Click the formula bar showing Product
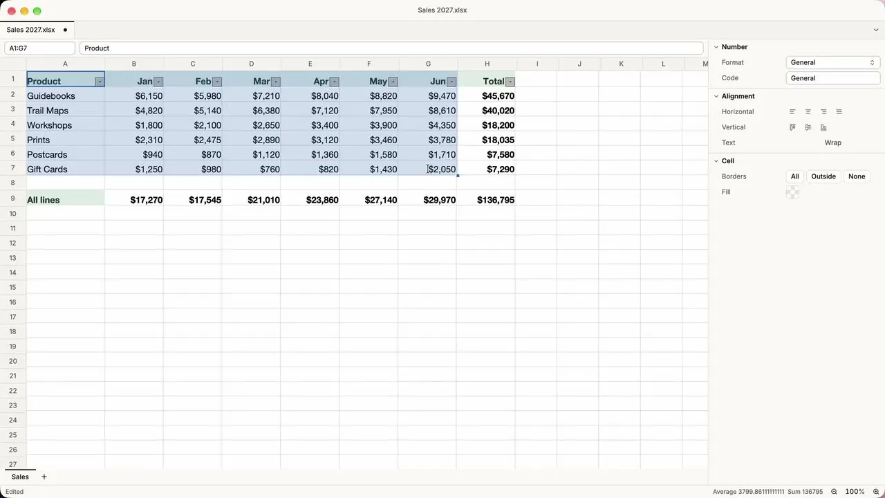The height and width of the screenshot is (498, 885). pos(391,48)
